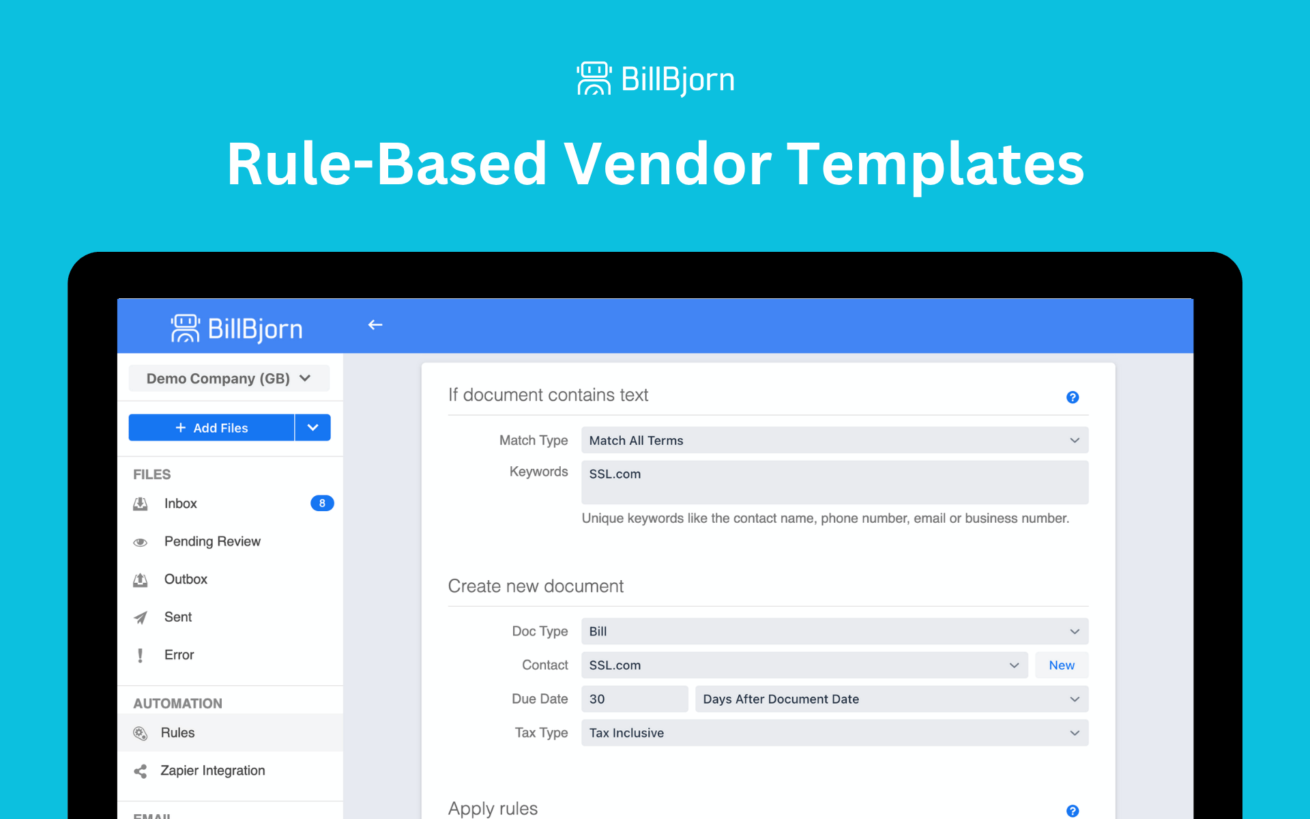Click the back arrow in header
This screenshot has width=1310, height=819.
pos(375,325)
